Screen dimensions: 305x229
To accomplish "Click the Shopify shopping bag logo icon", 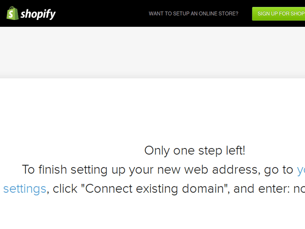I will click(x=12, y=13).
